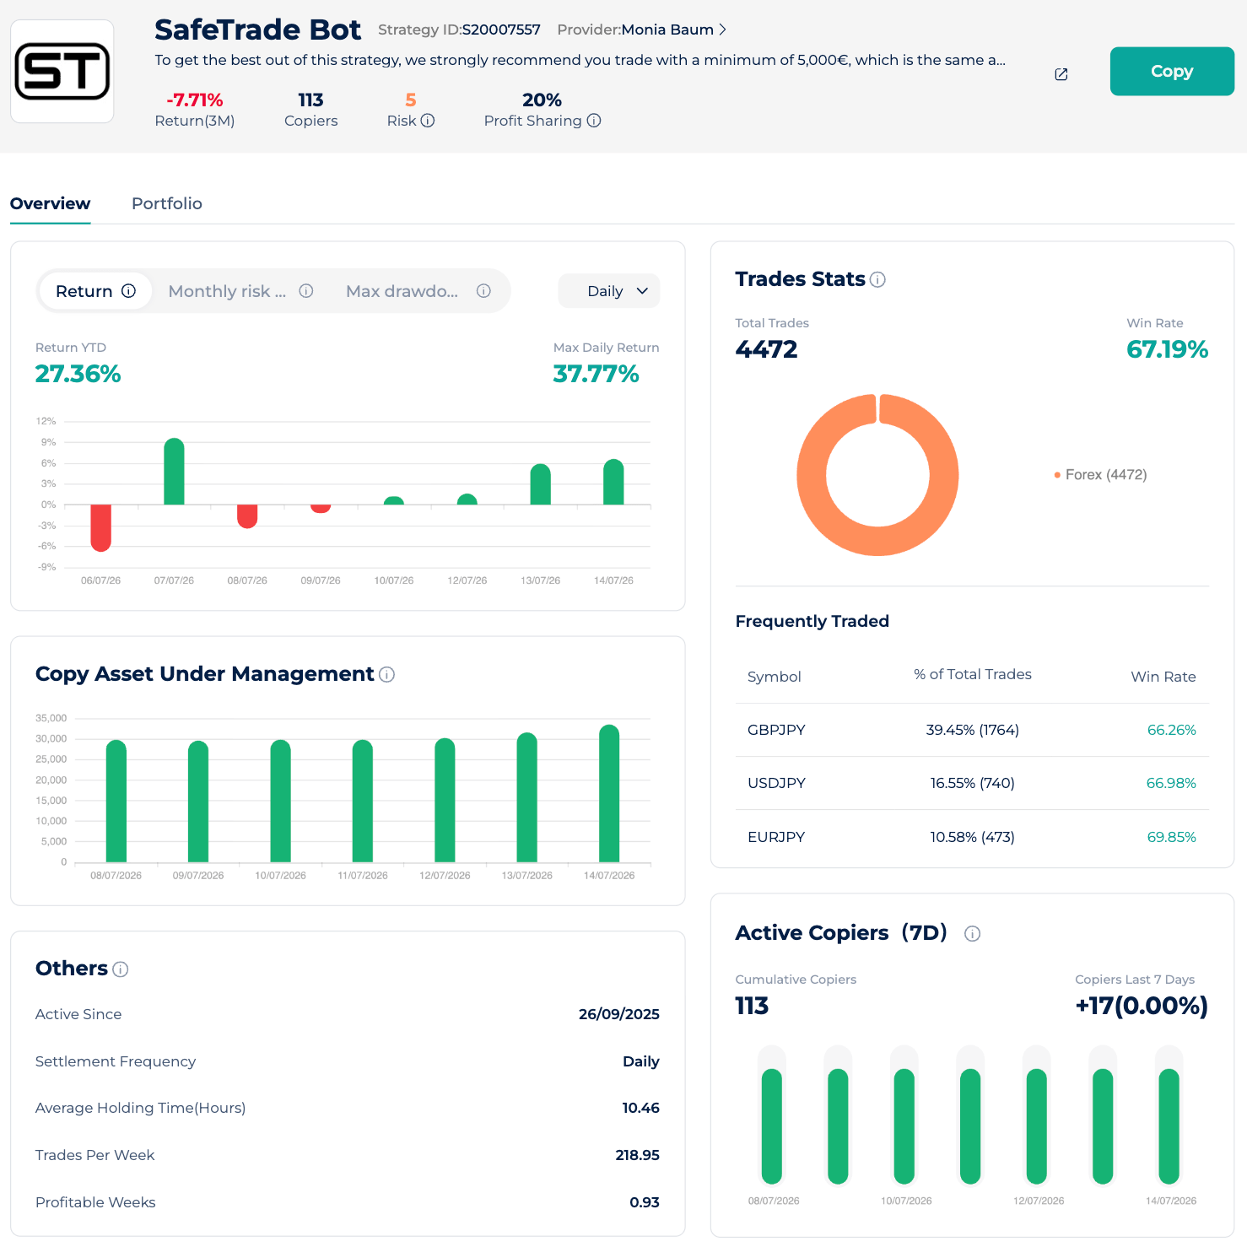Click the 06/07/26 red return bar
Screen dimensions: 1247x1247
(100, 528)
